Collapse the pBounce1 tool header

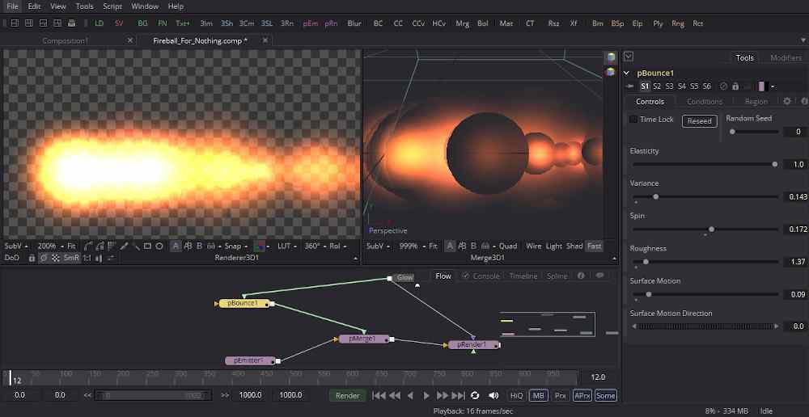629,73
